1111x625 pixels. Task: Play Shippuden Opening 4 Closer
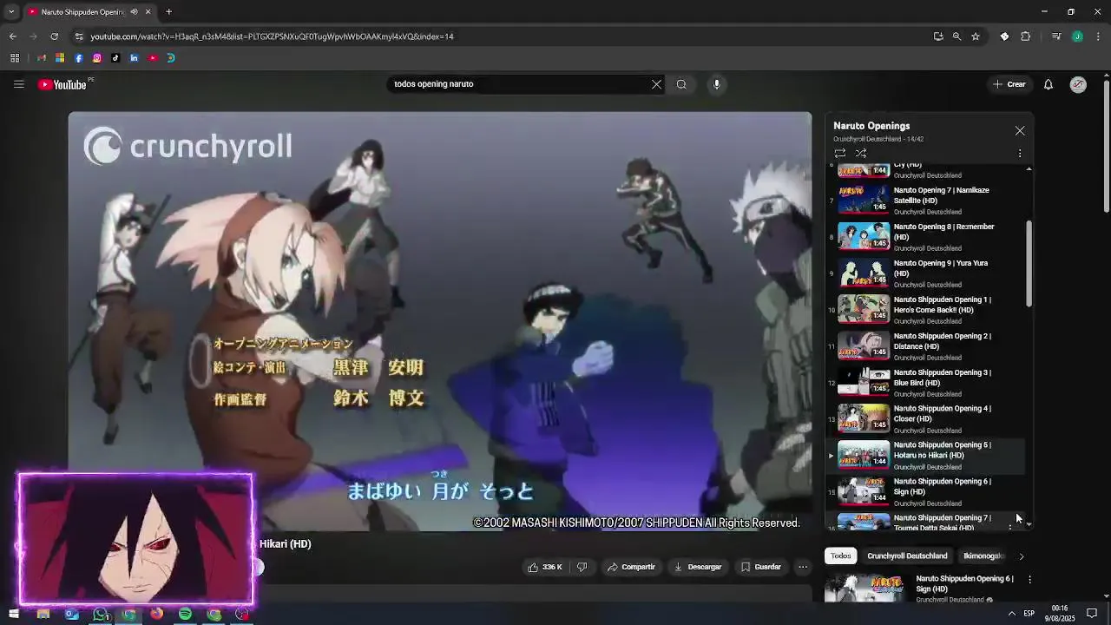[x=927, y=418]
